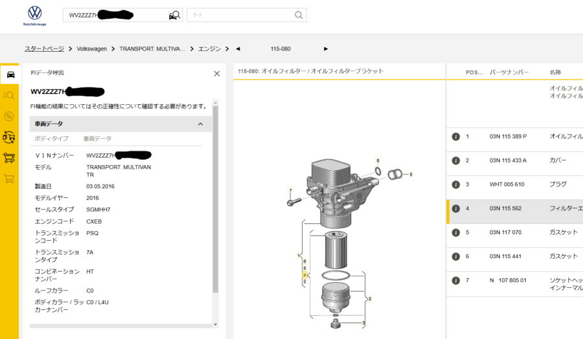
Task: Show info for part 03N 117 070
Action: tap(456, 233)
